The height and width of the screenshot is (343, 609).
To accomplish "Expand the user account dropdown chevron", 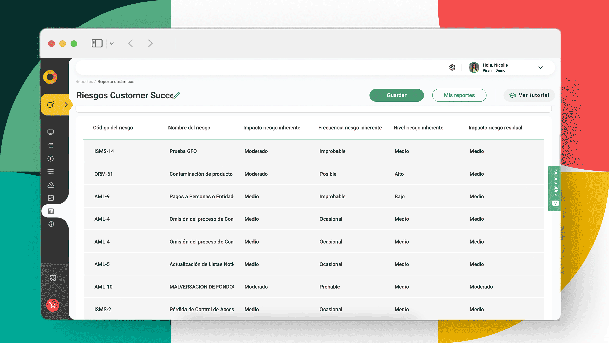I will (x=540, y=68).
